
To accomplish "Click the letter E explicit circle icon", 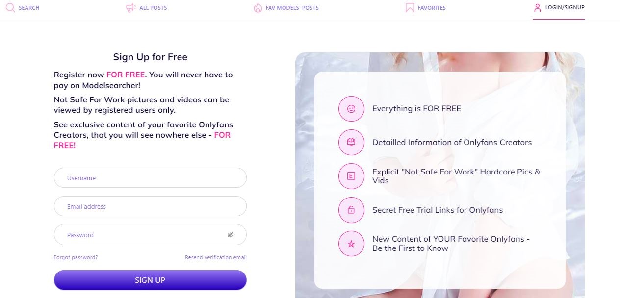I will tap(351, 176).
